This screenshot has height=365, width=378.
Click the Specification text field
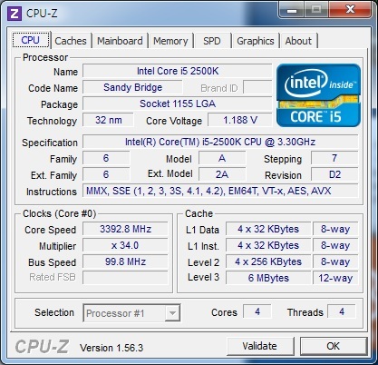pos(220,142)
